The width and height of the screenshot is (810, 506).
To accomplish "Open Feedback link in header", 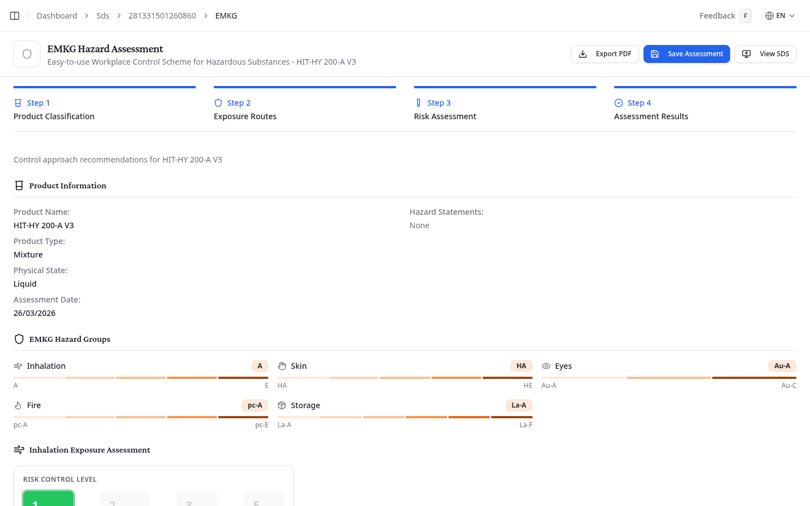I will pyautogui.click(x=717, y=16).
